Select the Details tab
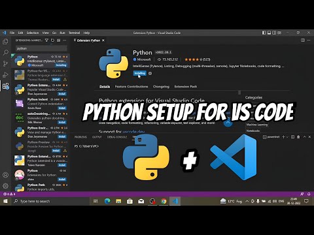This screenshot has height=235, width=314. click(105, 87)
